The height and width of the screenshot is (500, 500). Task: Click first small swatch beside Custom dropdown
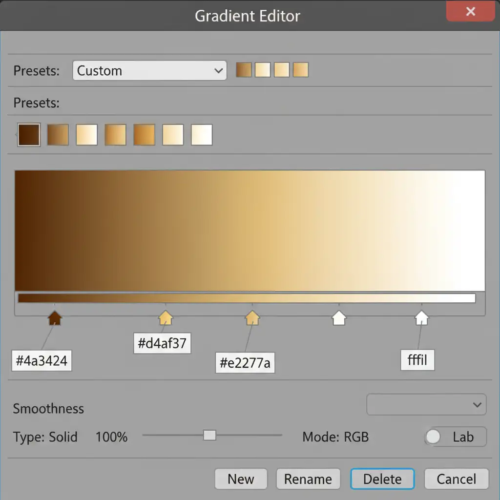(244, 70)
